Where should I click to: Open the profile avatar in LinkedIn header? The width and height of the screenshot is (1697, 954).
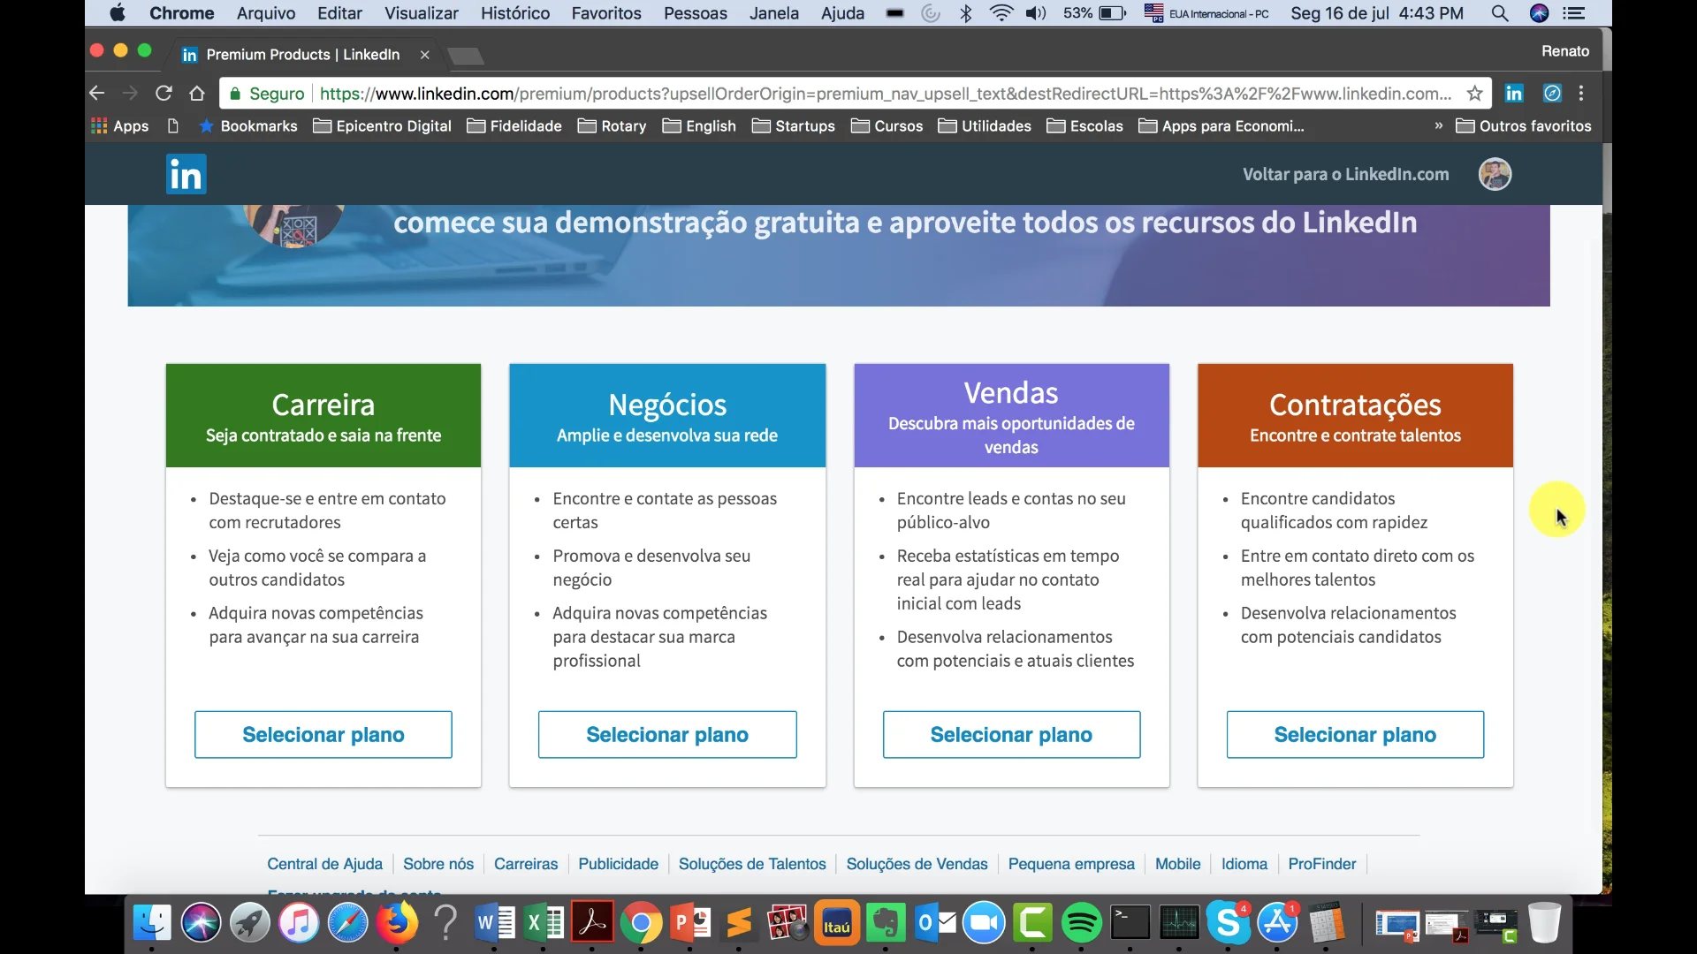click(x=1495, y=174)
